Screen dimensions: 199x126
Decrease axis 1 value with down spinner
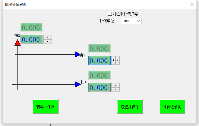pos(115,89)
